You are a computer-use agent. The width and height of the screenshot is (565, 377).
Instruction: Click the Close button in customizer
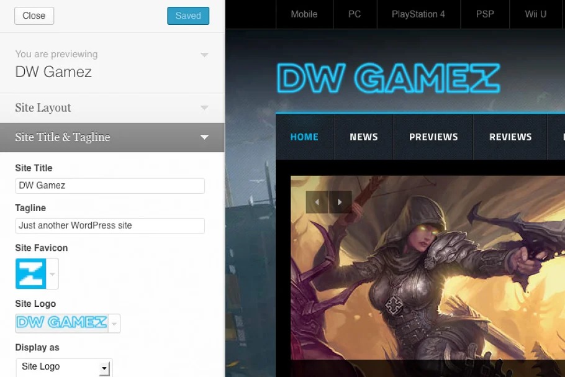click(x=34, y=16)
